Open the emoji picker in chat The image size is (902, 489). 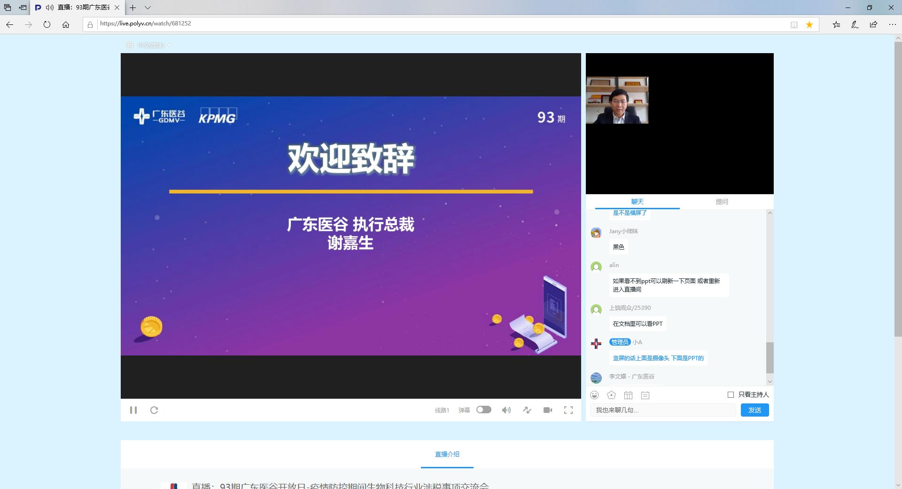point(595,395)
